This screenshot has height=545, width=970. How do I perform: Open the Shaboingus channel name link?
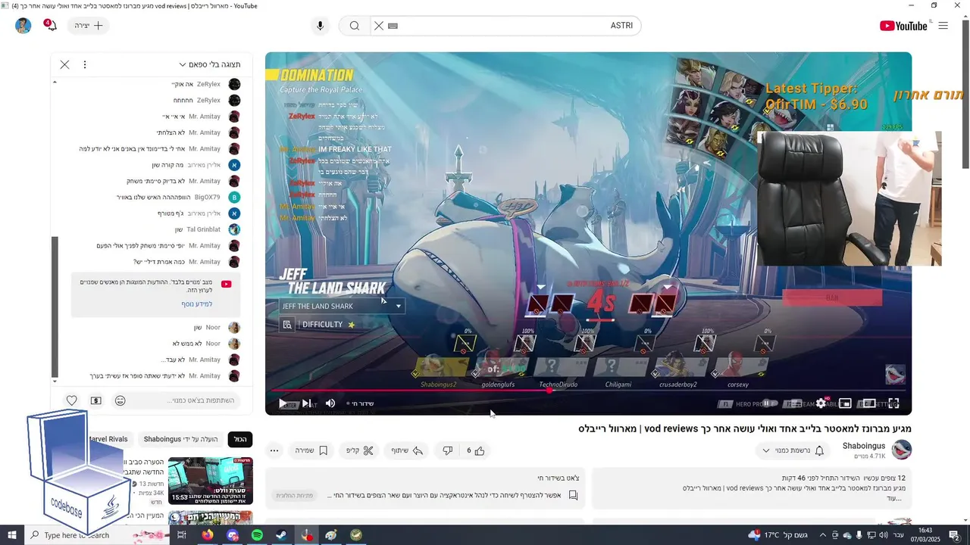(x=863, y=446)
